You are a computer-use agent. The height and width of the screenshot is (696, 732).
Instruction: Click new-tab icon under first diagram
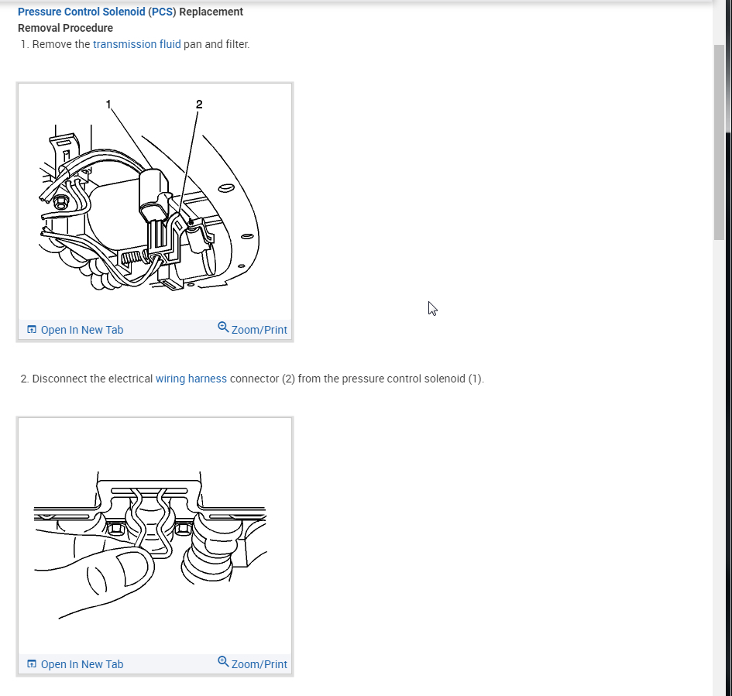pyautogui.click(x=32, y=329)
